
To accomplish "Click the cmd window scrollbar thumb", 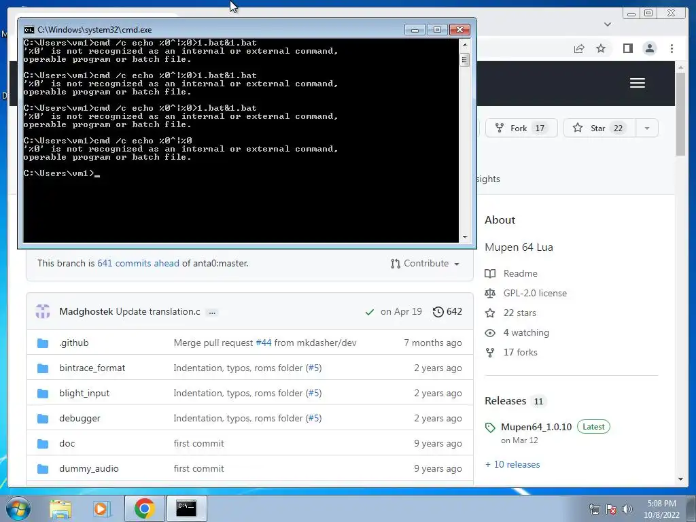I will (x=465, y=60).
